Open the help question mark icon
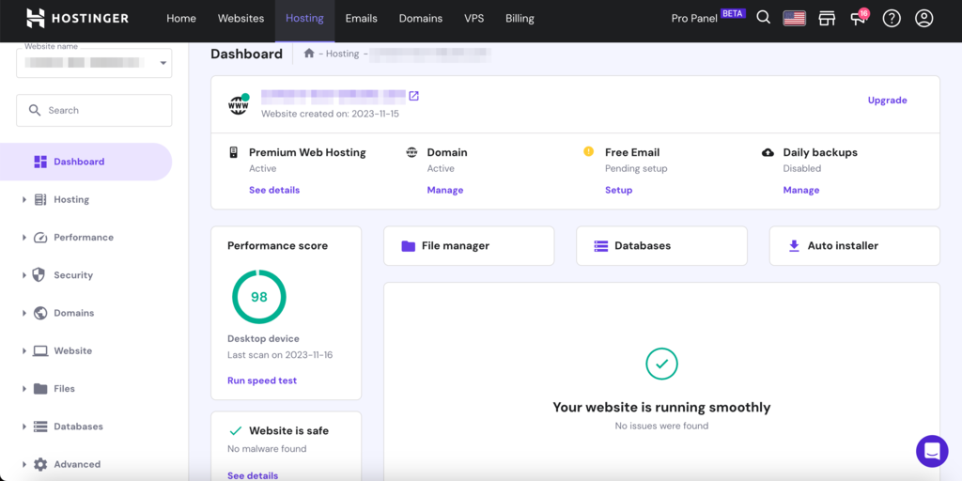 892,18
